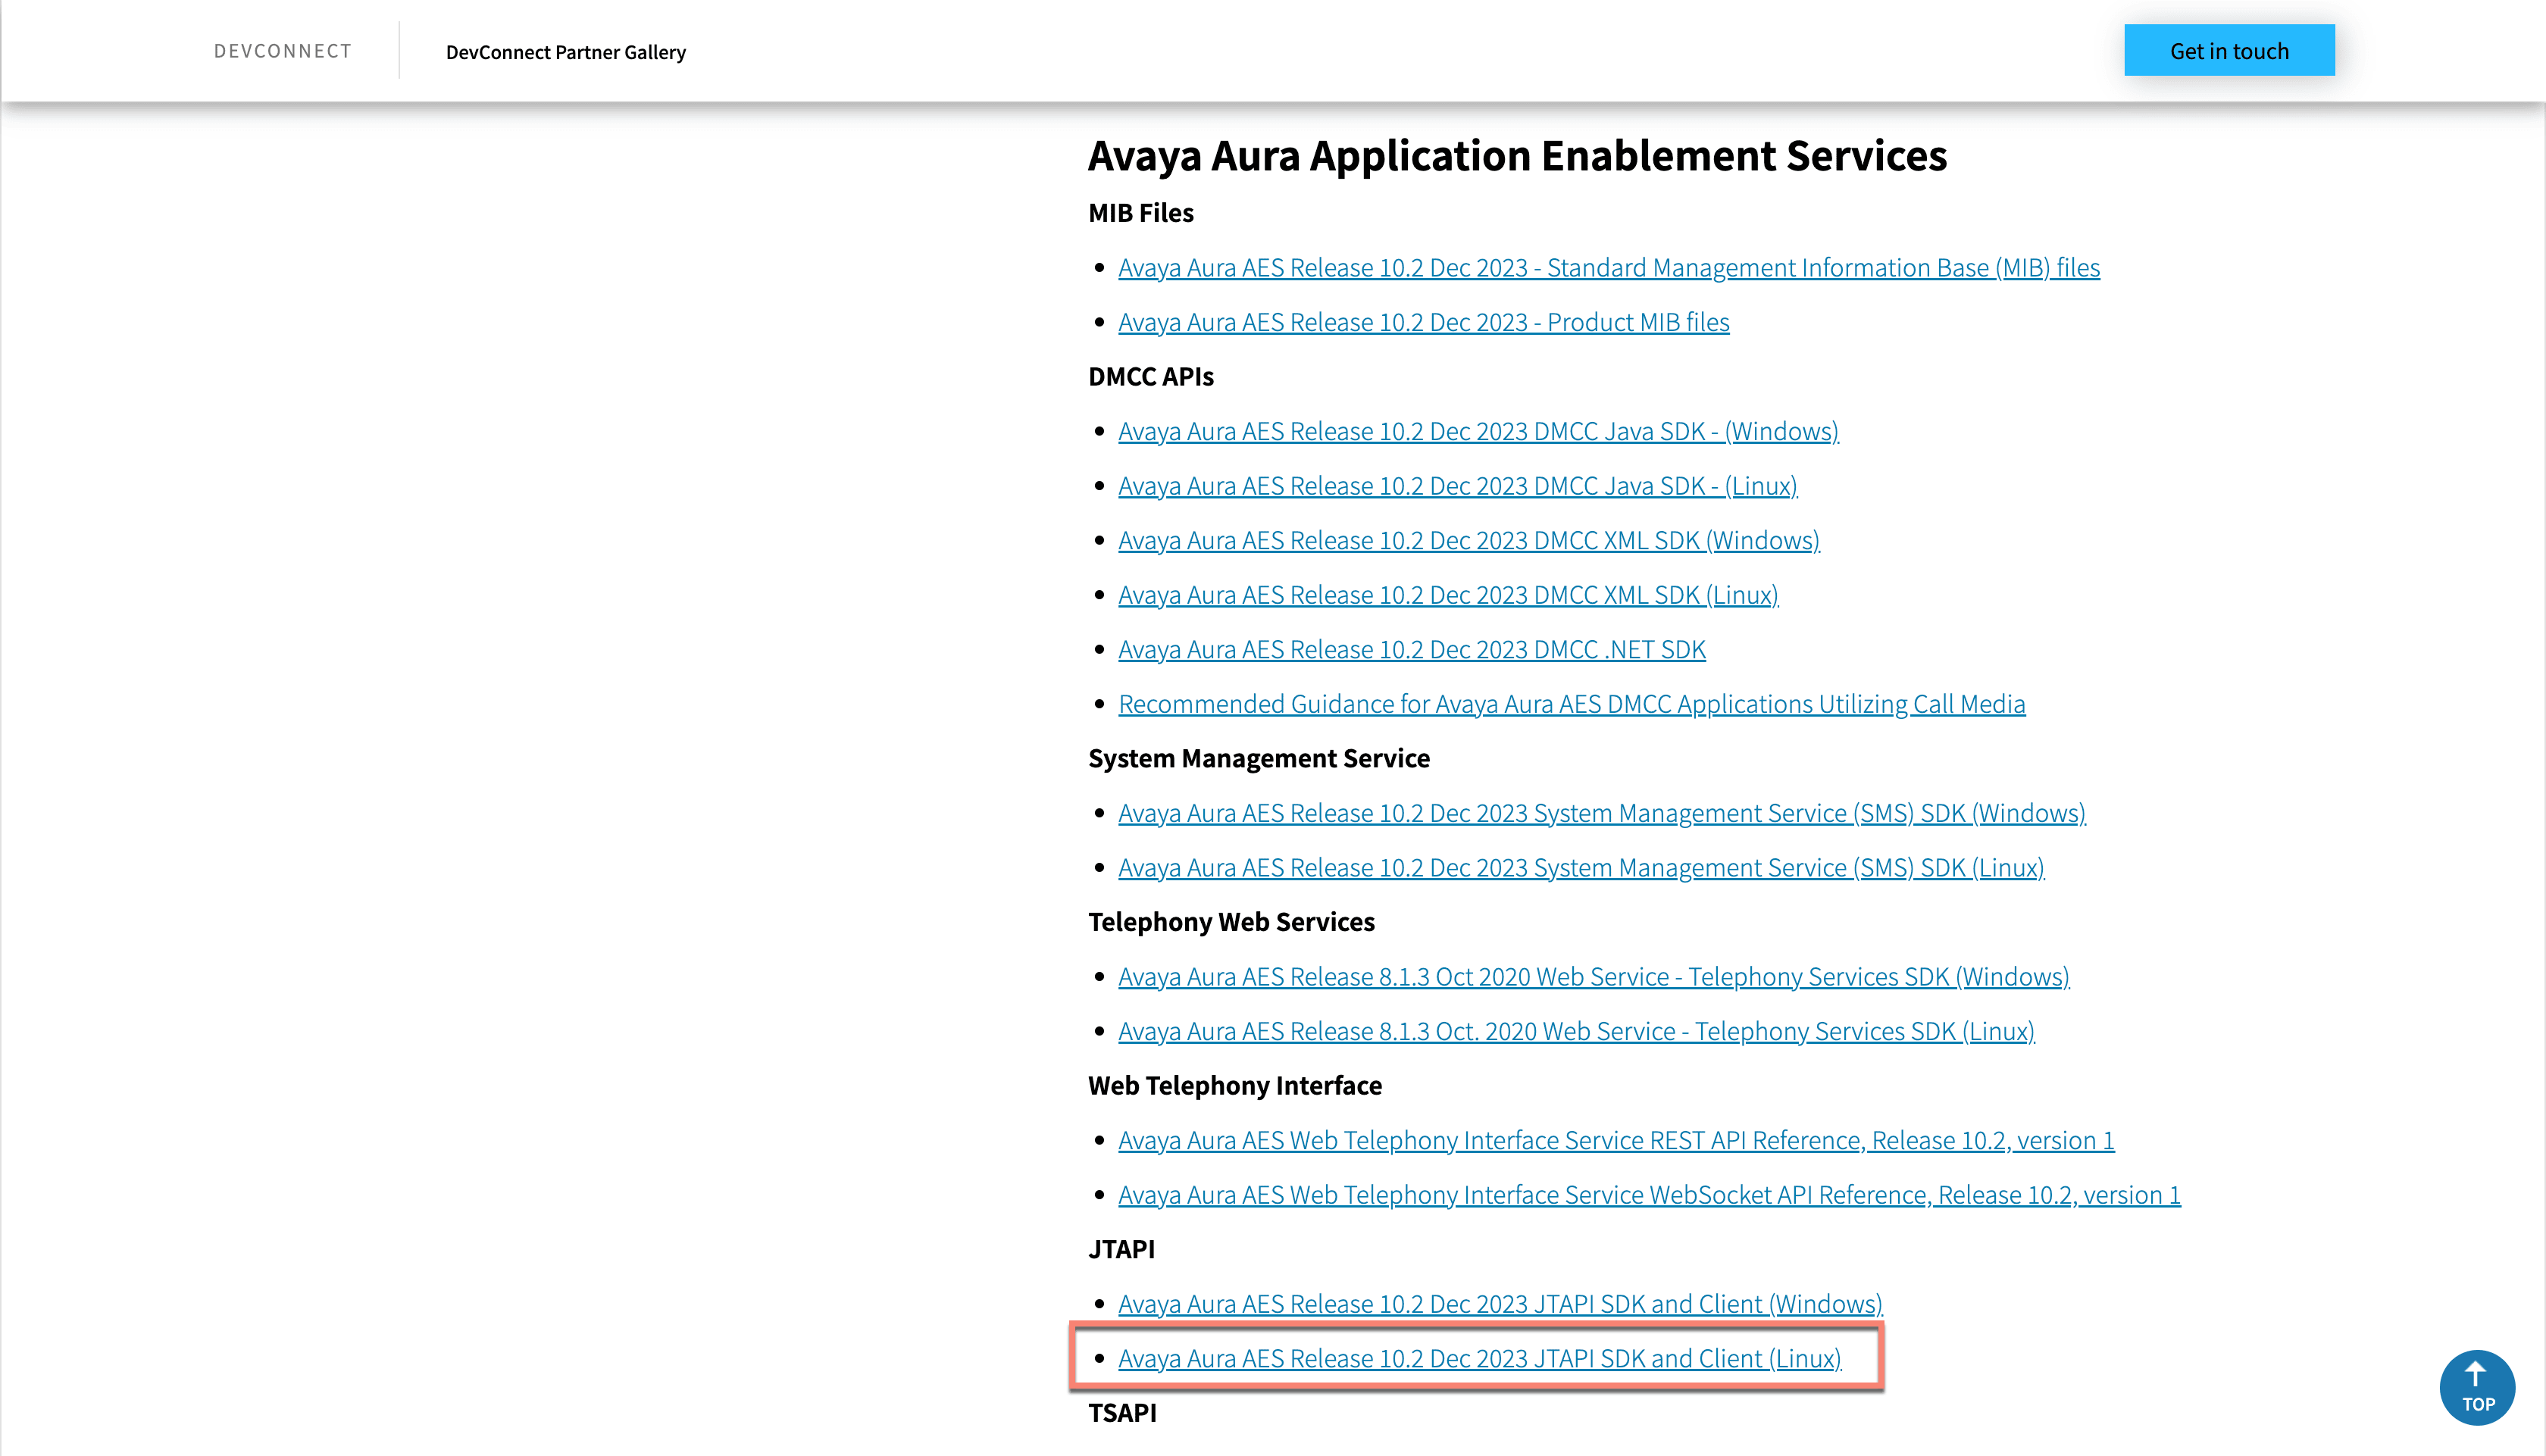Image resolution: width=2546 pixels, height=1456 pixels.
Task: Open the 8.1.3 Telephony Services SDK Linux link
Action: click(x=1576, y=1031)
